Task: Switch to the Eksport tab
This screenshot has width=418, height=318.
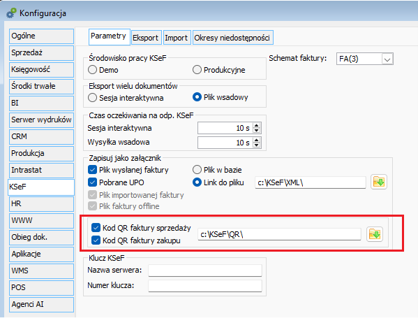Action: (147, 38)
